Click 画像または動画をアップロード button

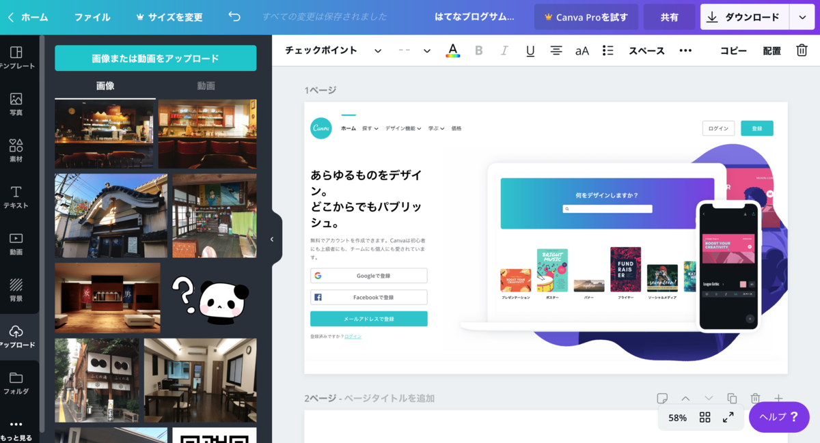156,58
